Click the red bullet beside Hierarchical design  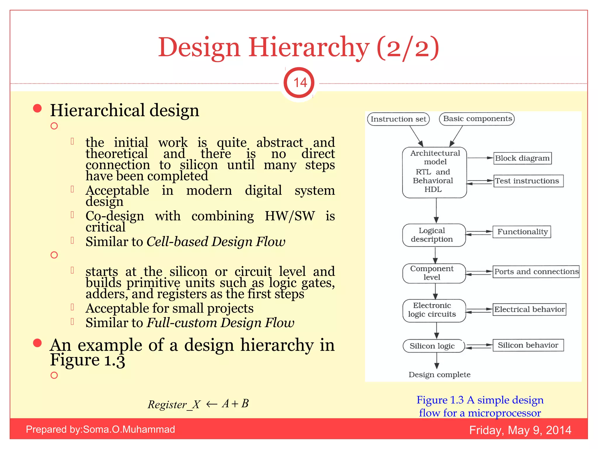tap(37, 108)
